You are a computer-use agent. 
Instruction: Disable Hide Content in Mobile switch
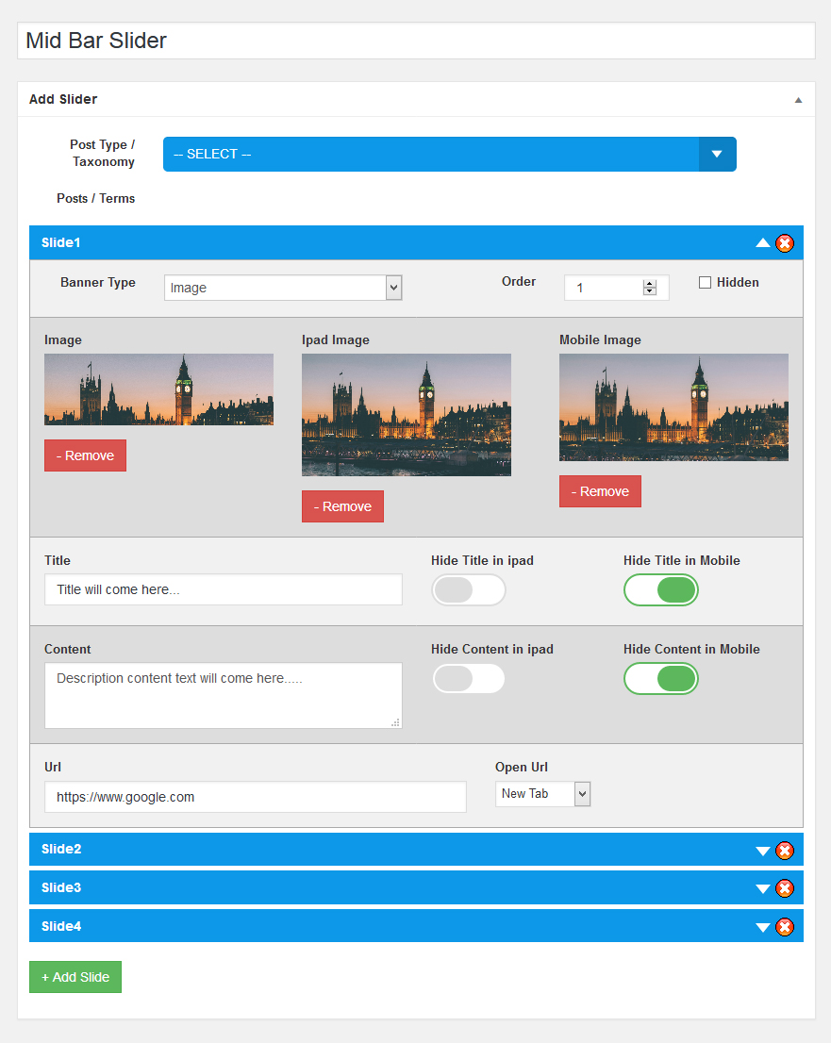[x=660, y=679]
